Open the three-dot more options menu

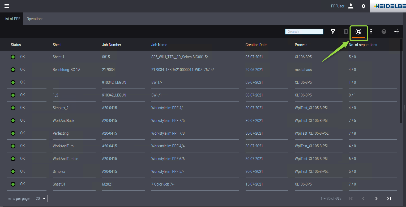[x=371, y=32]
